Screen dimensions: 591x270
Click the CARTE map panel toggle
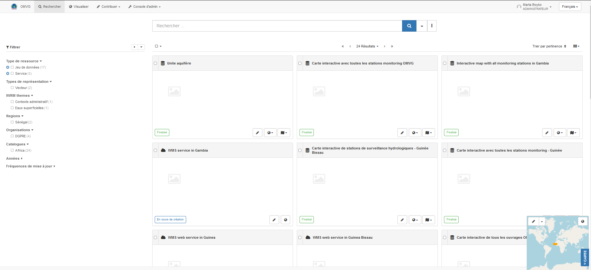click(584, 257)
